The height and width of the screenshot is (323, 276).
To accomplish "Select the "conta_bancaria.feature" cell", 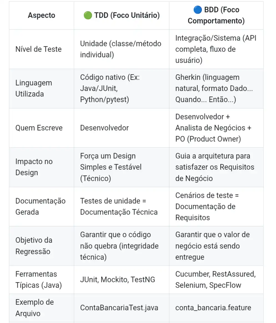I will pos(213,308).
